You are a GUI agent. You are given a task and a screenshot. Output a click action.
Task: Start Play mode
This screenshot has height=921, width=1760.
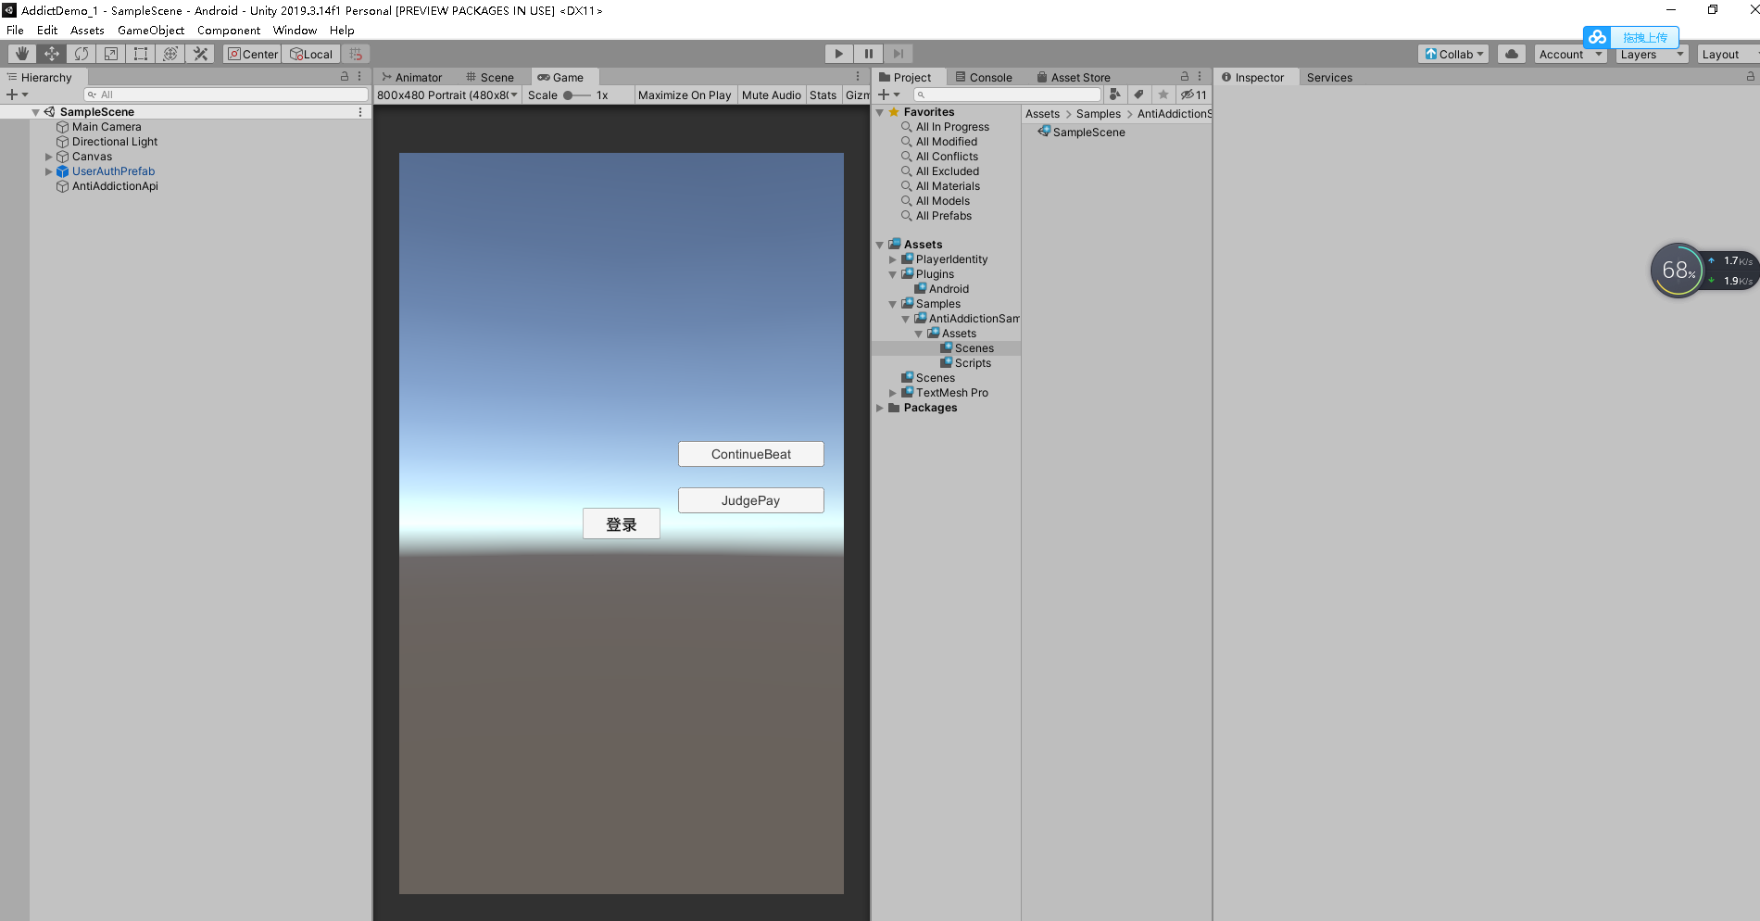(839, 54)
